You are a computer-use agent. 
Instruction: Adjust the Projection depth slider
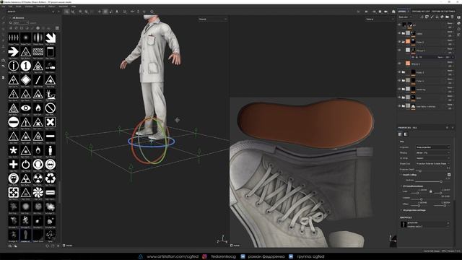point(420,170)
